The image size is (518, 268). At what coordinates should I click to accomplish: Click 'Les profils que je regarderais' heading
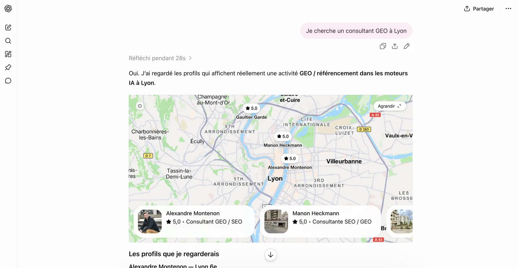174,254
